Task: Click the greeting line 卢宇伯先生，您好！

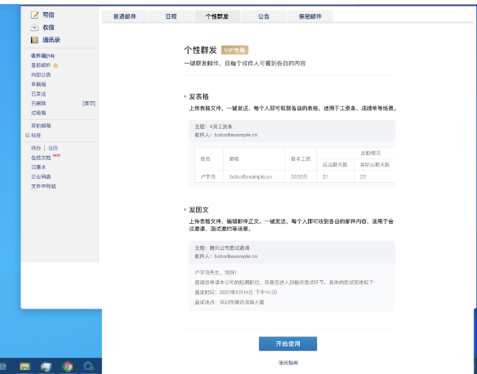Action: (x=216, y=273)
